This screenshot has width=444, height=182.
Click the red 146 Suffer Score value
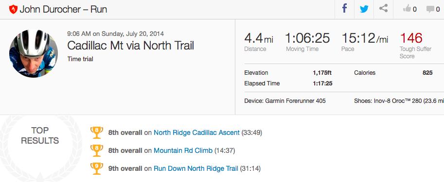click(x=411, y=38)
